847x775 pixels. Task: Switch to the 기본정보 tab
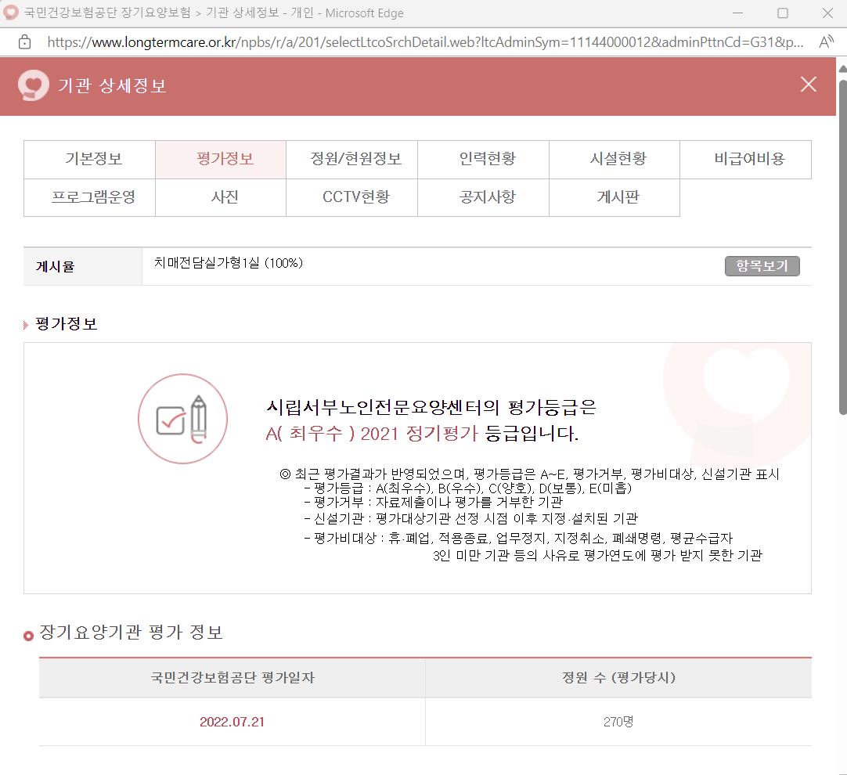point(88,160)
